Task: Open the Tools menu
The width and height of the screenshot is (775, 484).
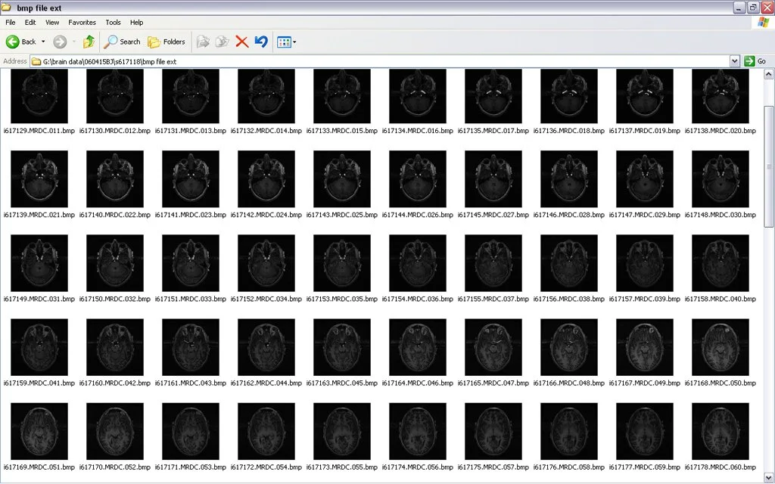Action: point(112,22)
